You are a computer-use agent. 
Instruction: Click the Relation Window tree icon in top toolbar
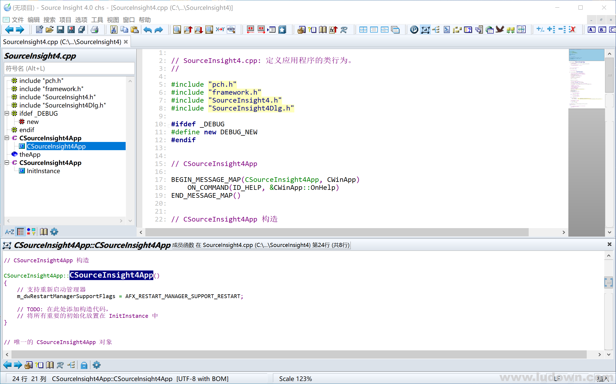tap(436, 30)
